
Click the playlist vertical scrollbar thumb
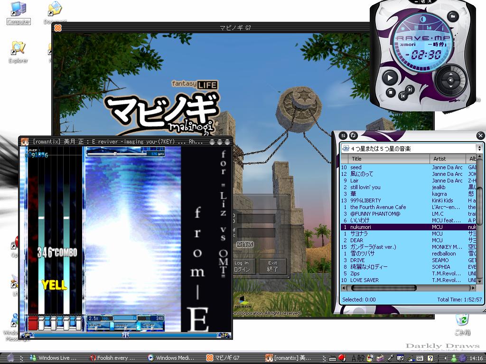479,206
